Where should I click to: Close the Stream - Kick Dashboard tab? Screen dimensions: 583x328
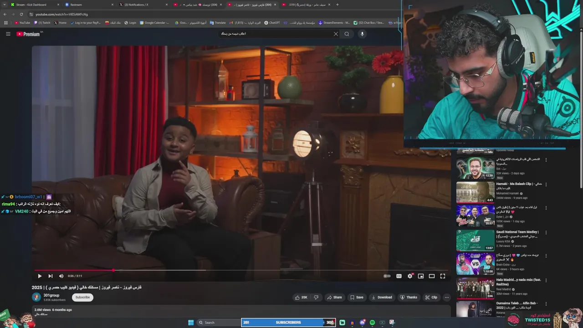click(58, 5)
